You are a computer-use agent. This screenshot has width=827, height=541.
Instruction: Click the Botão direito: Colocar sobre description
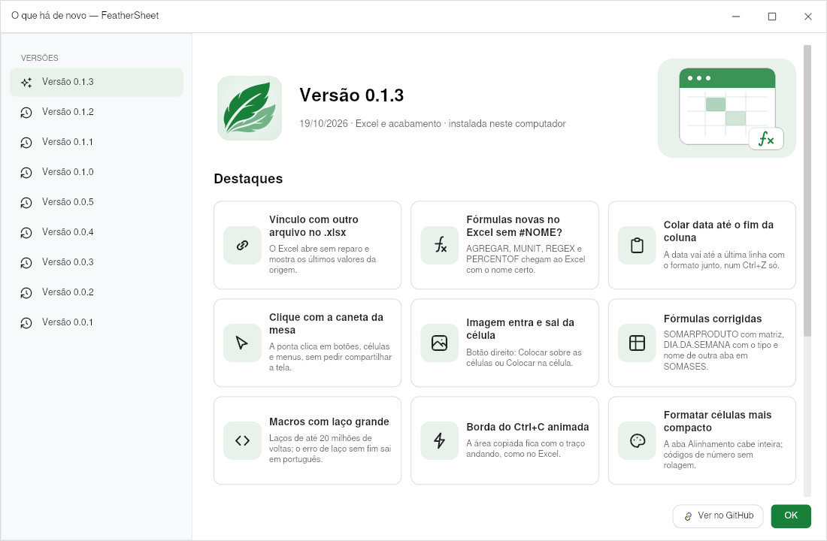pyautogui.click(x=524, y=358)
